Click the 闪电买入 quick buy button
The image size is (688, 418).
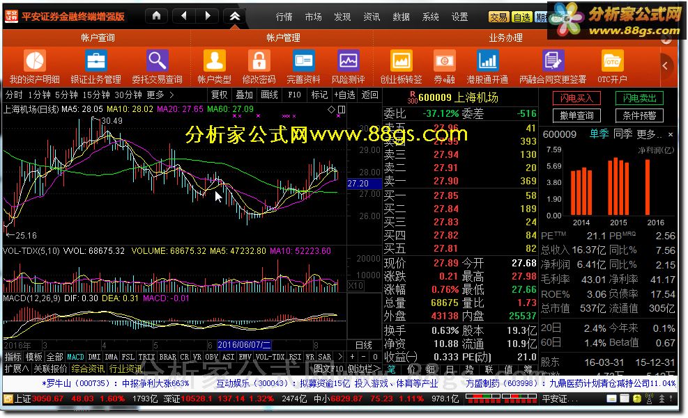[576, 98]
